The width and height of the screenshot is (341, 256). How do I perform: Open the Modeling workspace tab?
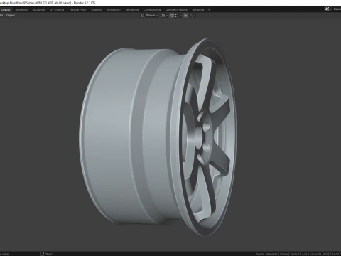21,10
